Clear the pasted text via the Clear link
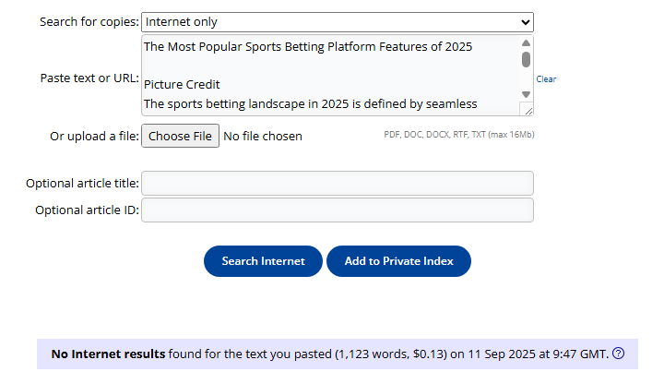The height and width of the screenshot is (384, 664). [x=546, y=79]
